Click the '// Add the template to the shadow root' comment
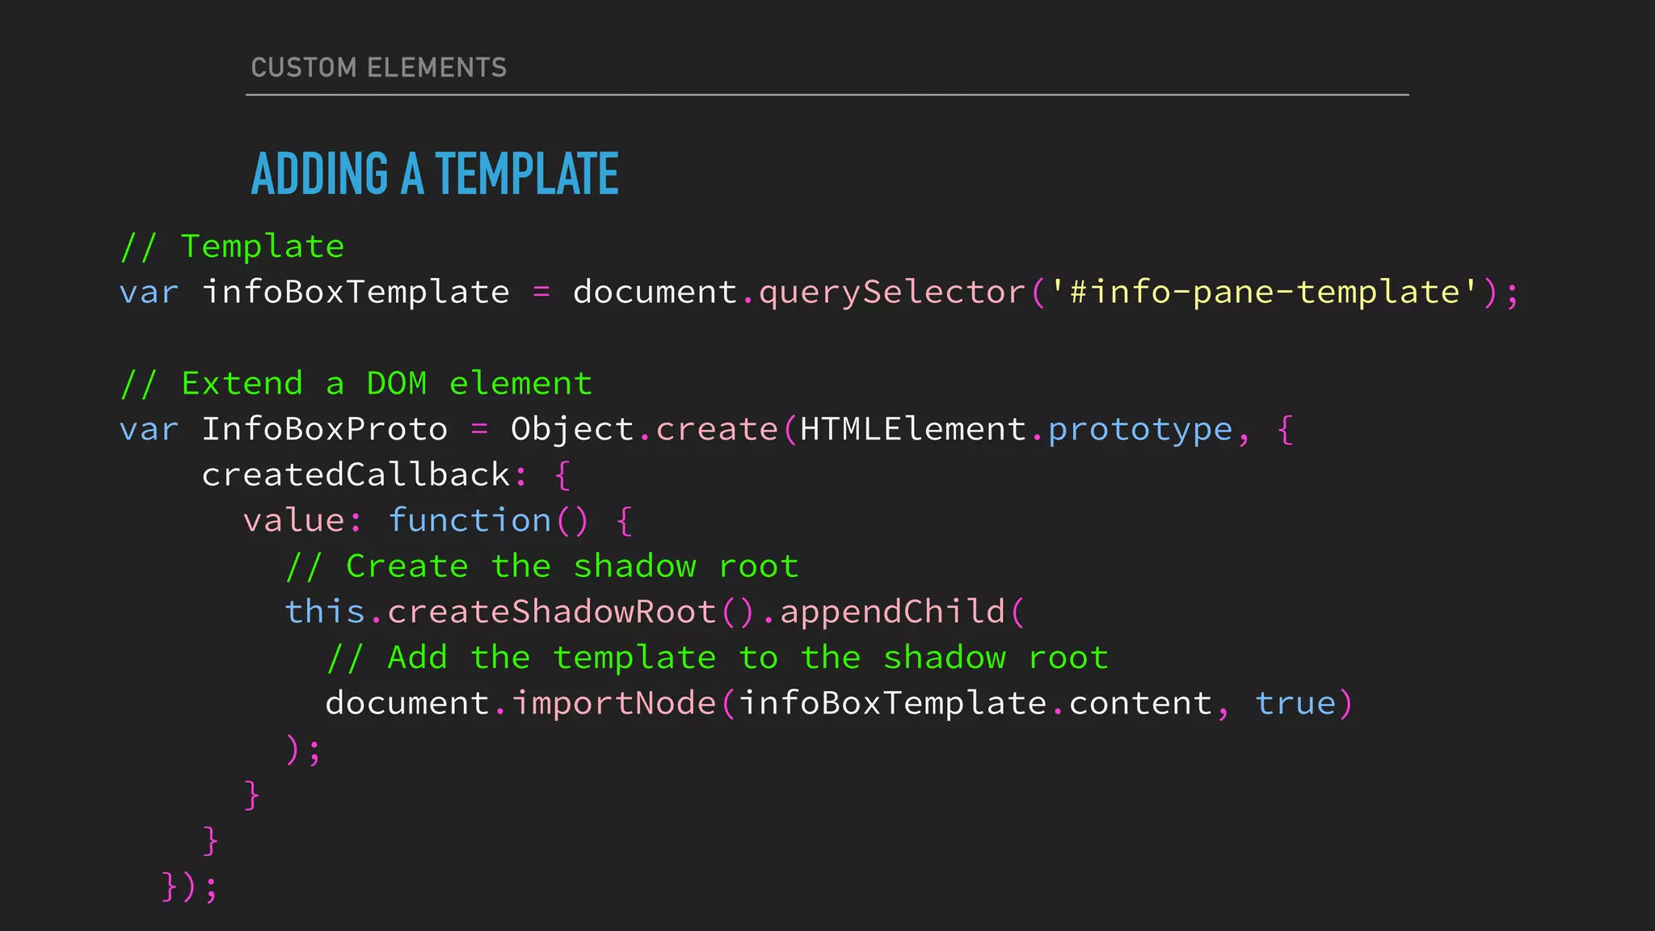Screen dimensions: 1655x931 pos(718,658)
